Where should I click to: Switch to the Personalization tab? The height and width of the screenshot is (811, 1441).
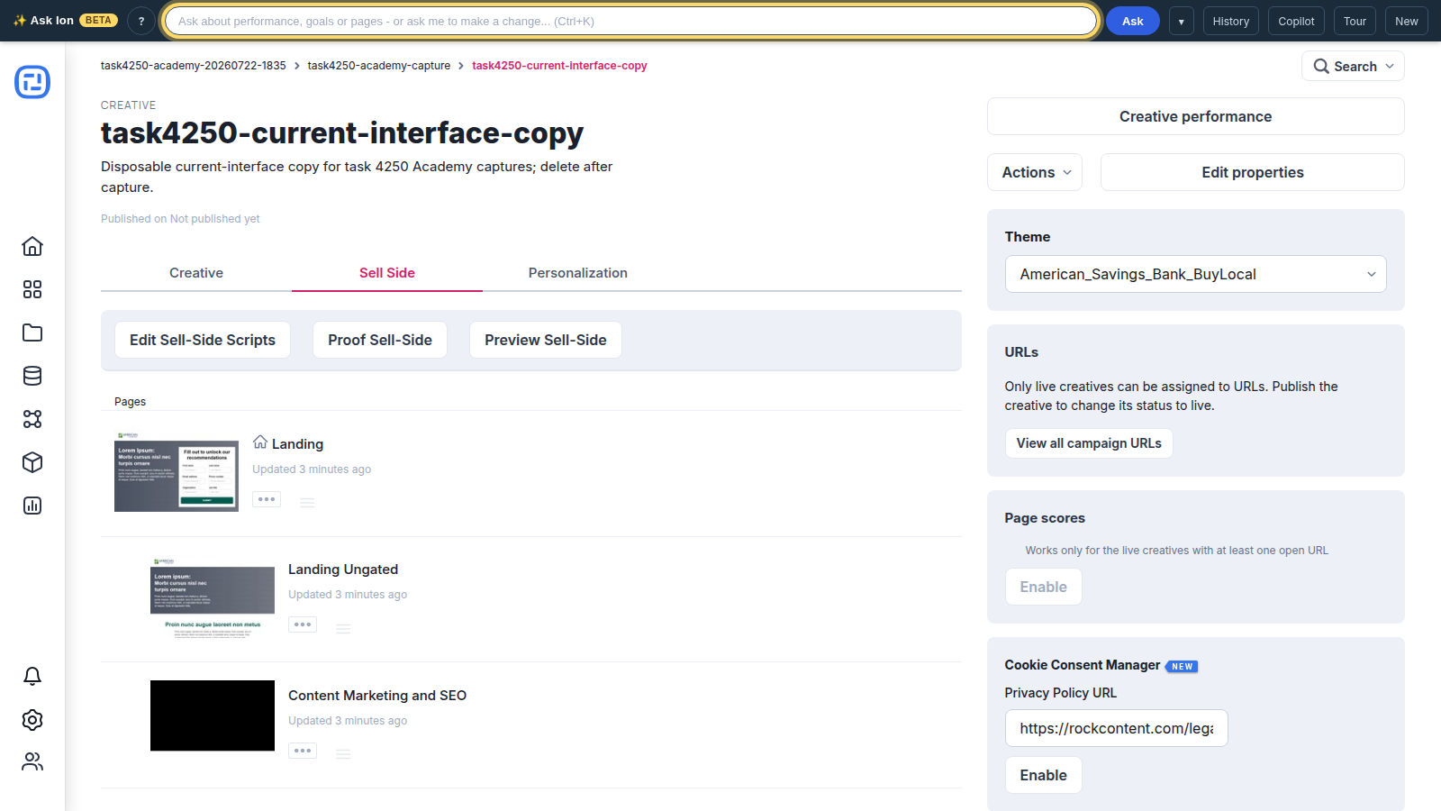click(x=578, y=273)
